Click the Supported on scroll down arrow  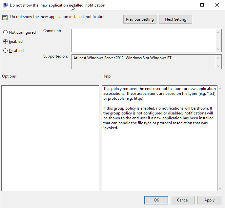[x=219, y=66]
